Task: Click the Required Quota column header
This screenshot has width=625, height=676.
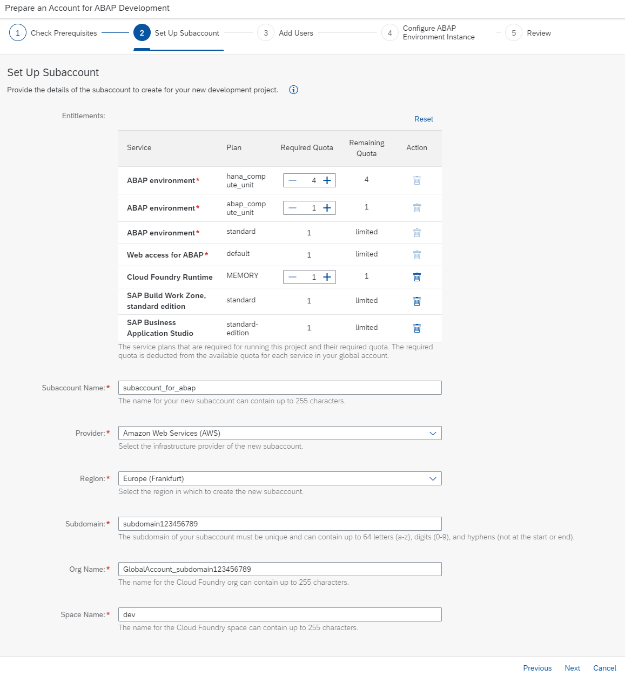Action: tap(307, 147)
